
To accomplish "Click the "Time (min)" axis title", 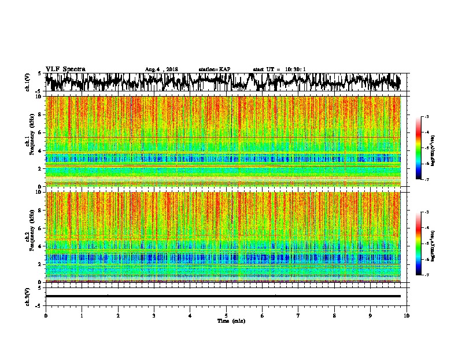I will 231,321.
